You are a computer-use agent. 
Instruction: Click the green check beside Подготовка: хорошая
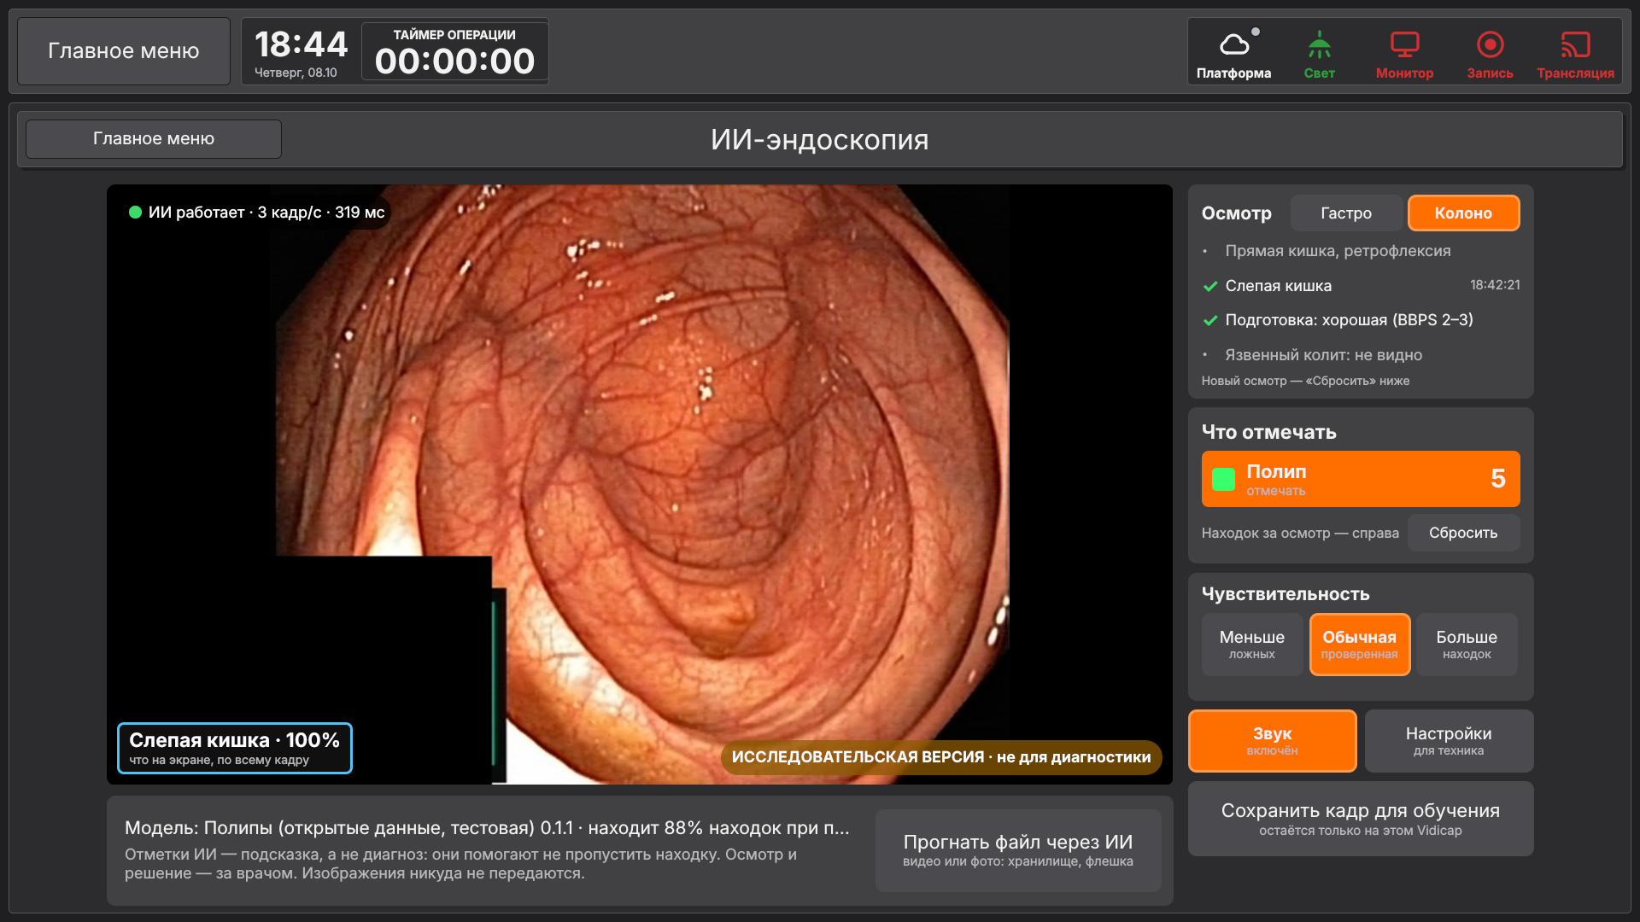tap(1209, 320)
